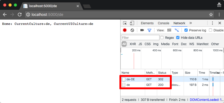Close the DevTools panel
The image size is (224, 103).
click(x=220, y=23)
